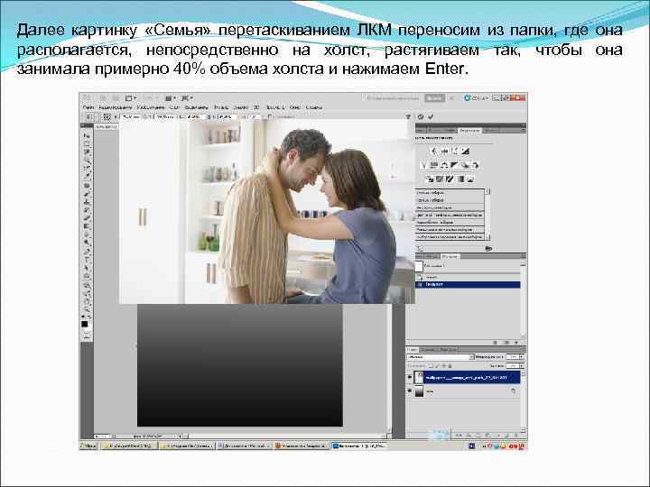Click the CS Live button
Image resolution: width=650 pixels, height=487 pixels.
(476, 98)
